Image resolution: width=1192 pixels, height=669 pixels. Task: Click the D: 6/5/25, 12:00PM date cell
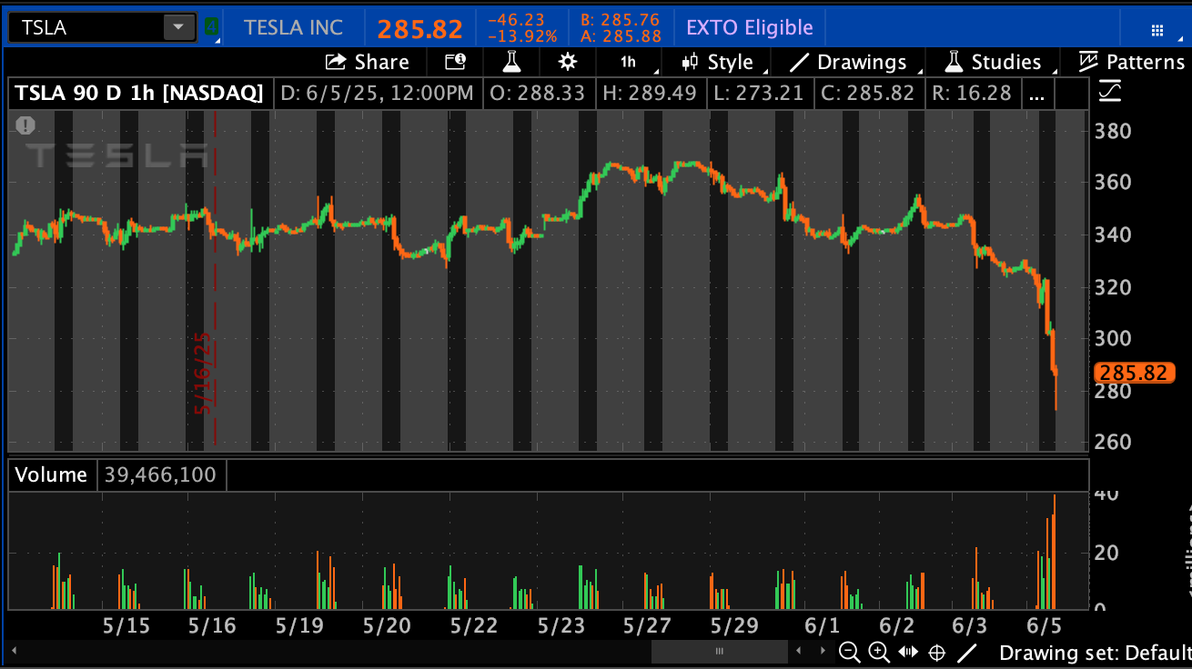pos(377,93)
